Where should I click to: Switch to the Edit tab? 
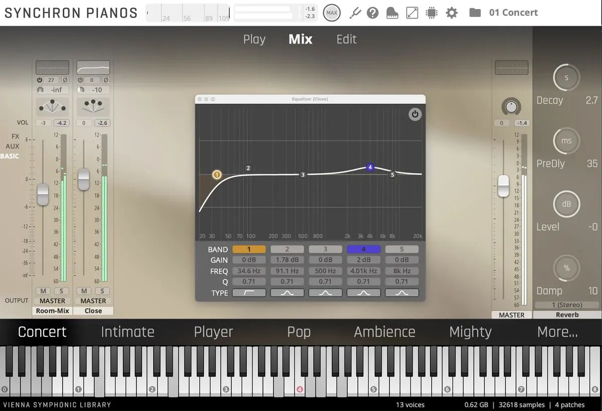[x=346, y=39]
